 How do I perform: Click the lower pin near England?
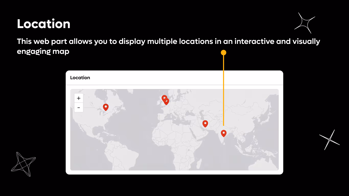click(166, 101)
